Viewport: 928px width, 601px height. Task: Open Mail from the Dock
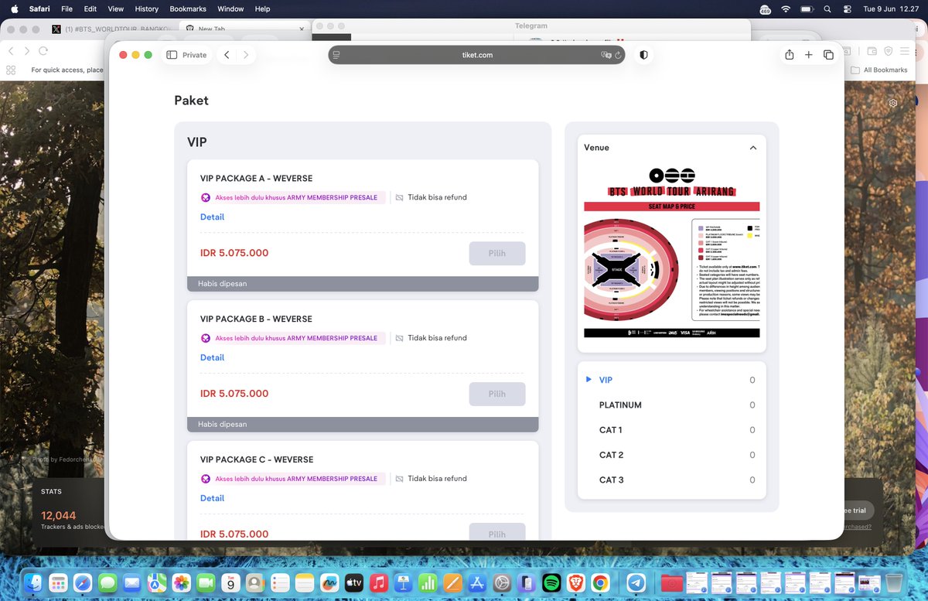point(132,582)
